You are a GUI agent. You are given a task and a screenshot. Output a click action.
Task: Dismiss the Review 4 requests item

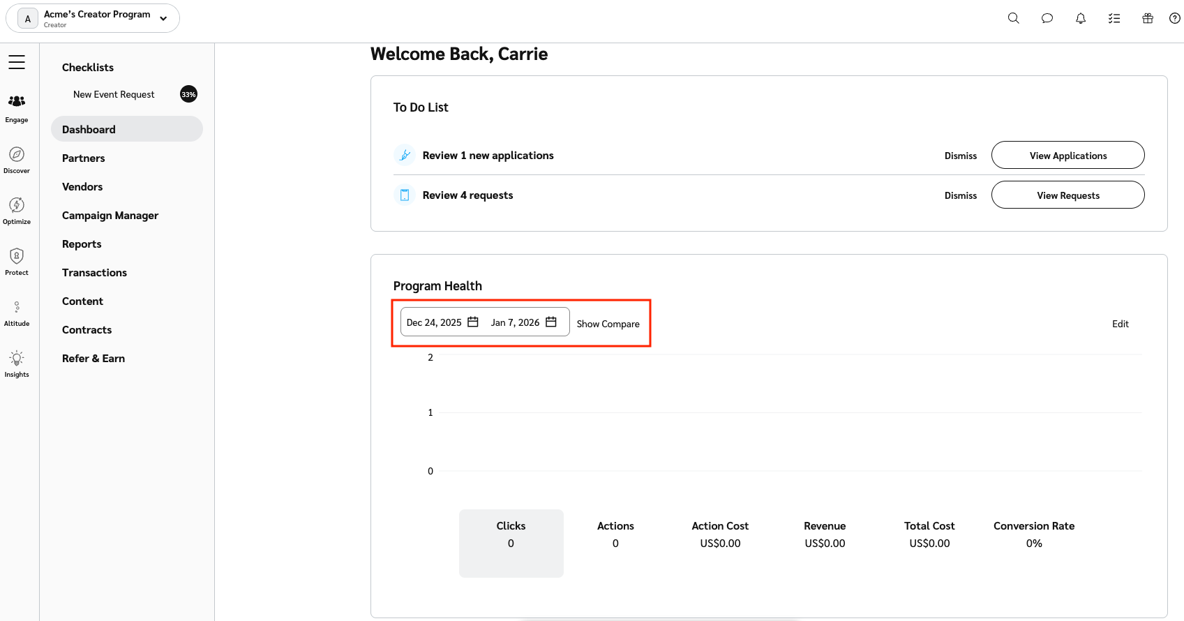click(960, 195)
